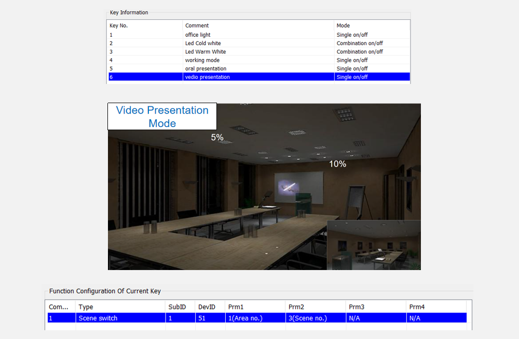Click the '1(Area no.)' Prm1 cell
This screenshot has width=519, height=339.
[x=255, y=318]
